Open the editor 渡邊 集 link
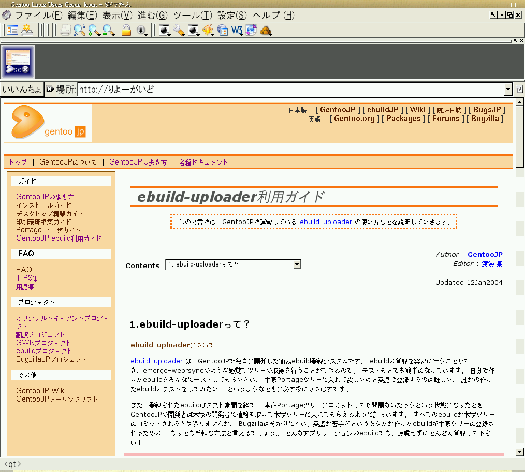The width and height of the screenshot is (525, 472). coord(492,264)
